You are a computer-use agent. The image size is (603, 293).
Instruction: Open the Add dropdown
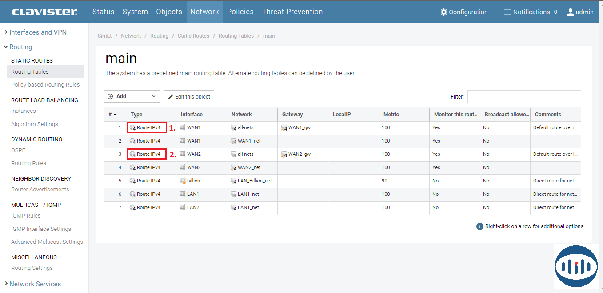pyautogui.click(x=132, y=96)
